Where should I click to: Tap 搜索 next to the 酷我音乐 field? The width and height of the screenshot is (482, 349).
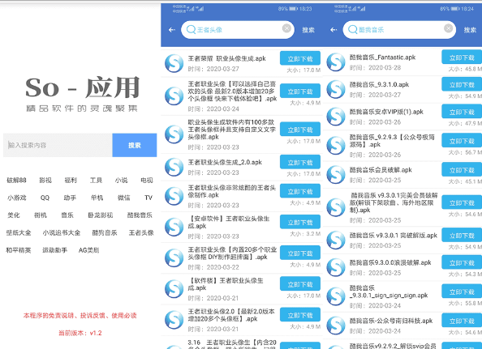pos(470,30)
